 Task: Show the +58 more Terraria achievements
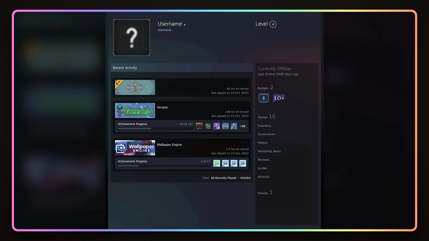coord(243,126)
